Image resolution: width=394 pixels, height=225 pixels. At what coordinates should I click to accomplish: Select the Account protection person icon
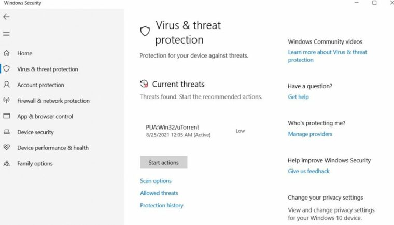pyautogui.click(x=7, y=85)
